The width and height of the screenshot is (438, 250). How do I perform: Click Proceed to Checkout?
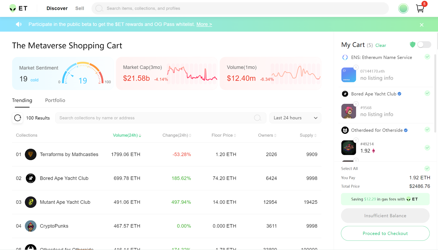click(x=385, y=234)
